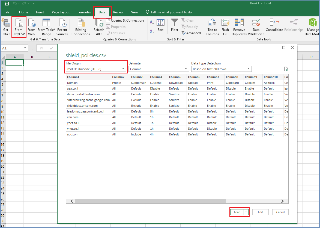Select From Table/Range

pyautogui.click(x=46, y=27)
